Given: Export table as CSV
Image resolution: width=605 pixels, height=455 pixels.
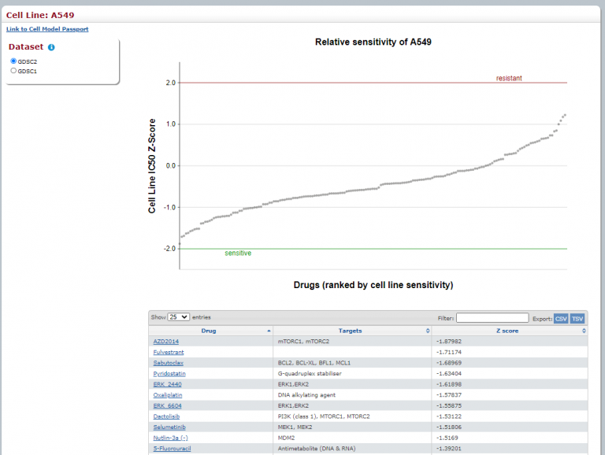Looking at the screenshot, I should (561, 317).
